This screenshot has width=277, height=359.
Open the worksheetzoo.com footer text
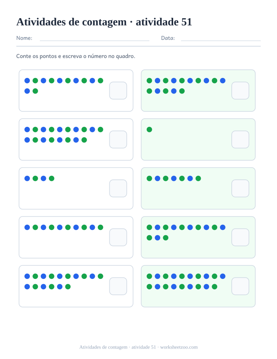click(179, 347)
